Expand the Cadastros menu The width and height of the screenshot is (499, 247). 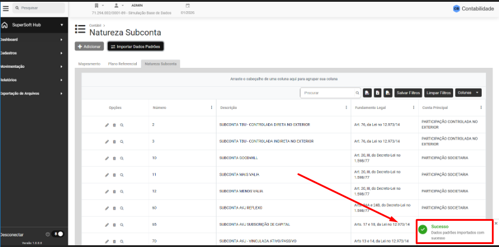(x=62, y=53)
